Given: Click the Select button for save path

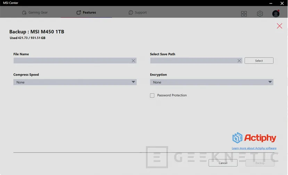Looking at the screenshot, I should 259,61.
